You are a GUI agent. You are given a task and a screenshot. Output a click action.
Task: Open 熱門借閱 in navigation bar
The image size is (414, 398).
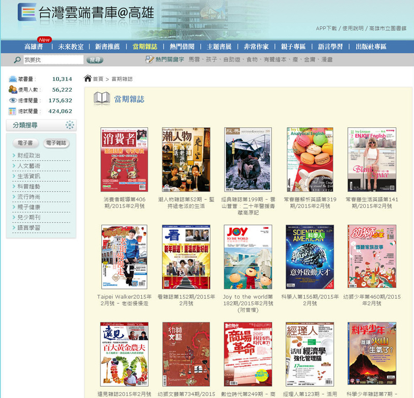point(182,47)
